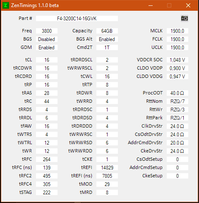199x203 pixels.
Task: Click the RttNom value RZQ/7
Action: 177,101
